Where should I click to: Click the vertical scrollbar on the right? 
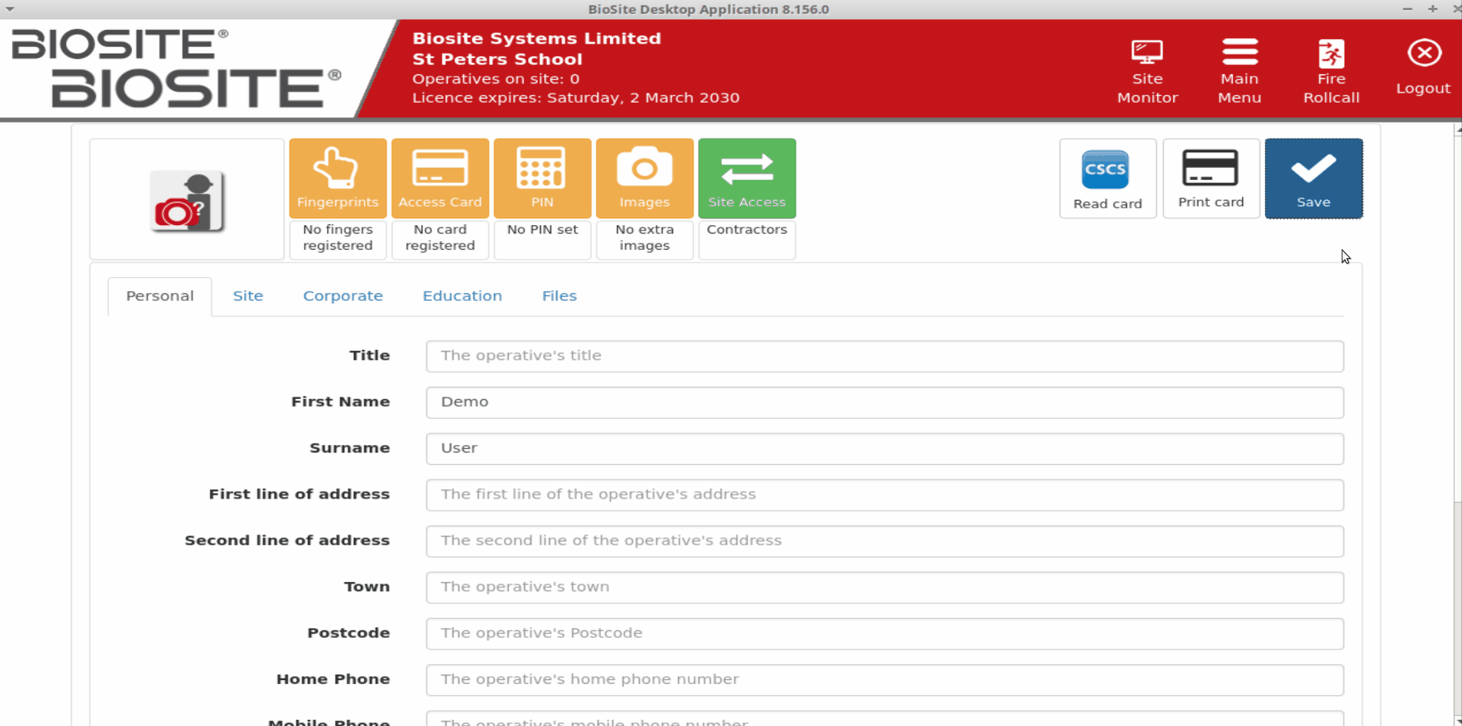coord(1457,425)
